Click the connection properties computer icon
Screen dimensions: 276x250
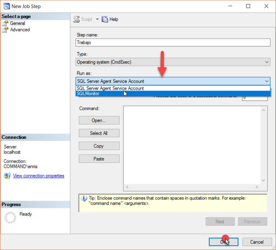tap(7, 175)
